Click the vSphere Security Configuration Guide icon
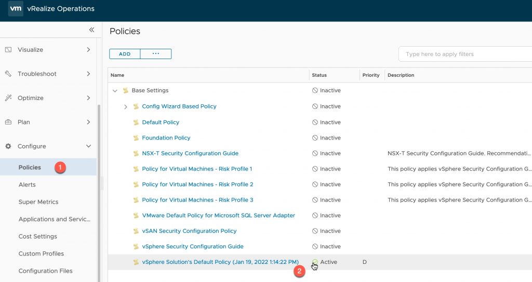 (136, 247)
